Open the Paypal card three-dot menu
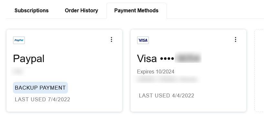This screenshot has height=121, width=264. (x=111, y=39)
